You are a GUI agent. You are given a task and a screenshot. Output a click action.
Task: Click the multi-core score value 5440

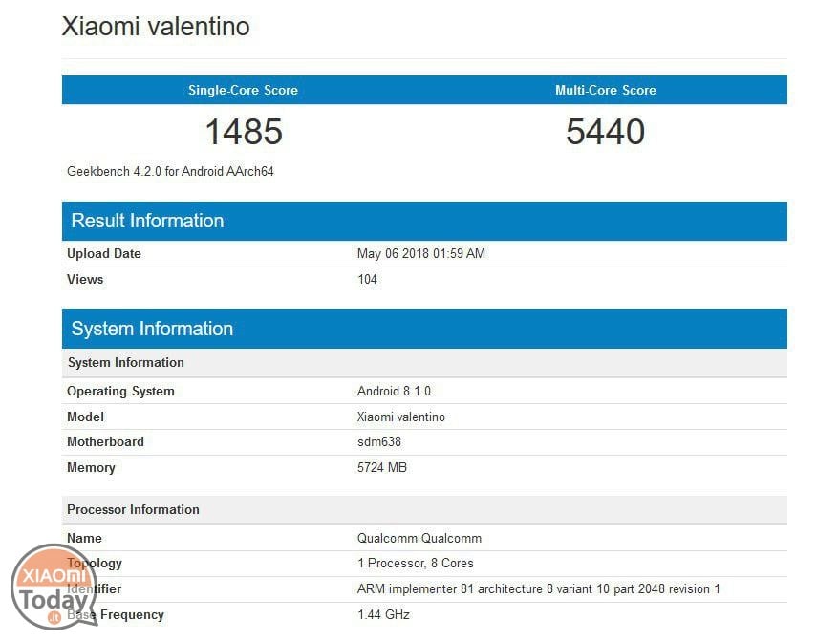(x=606, y=131)
